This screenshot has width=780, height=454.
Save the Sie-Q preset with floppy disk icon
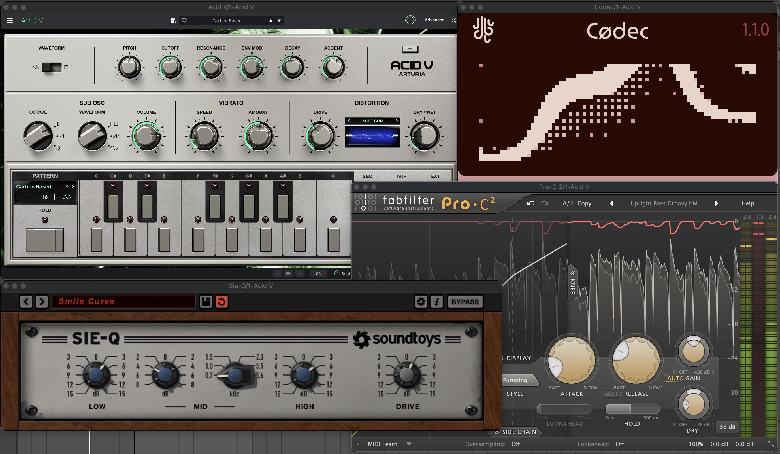[206, 302]
